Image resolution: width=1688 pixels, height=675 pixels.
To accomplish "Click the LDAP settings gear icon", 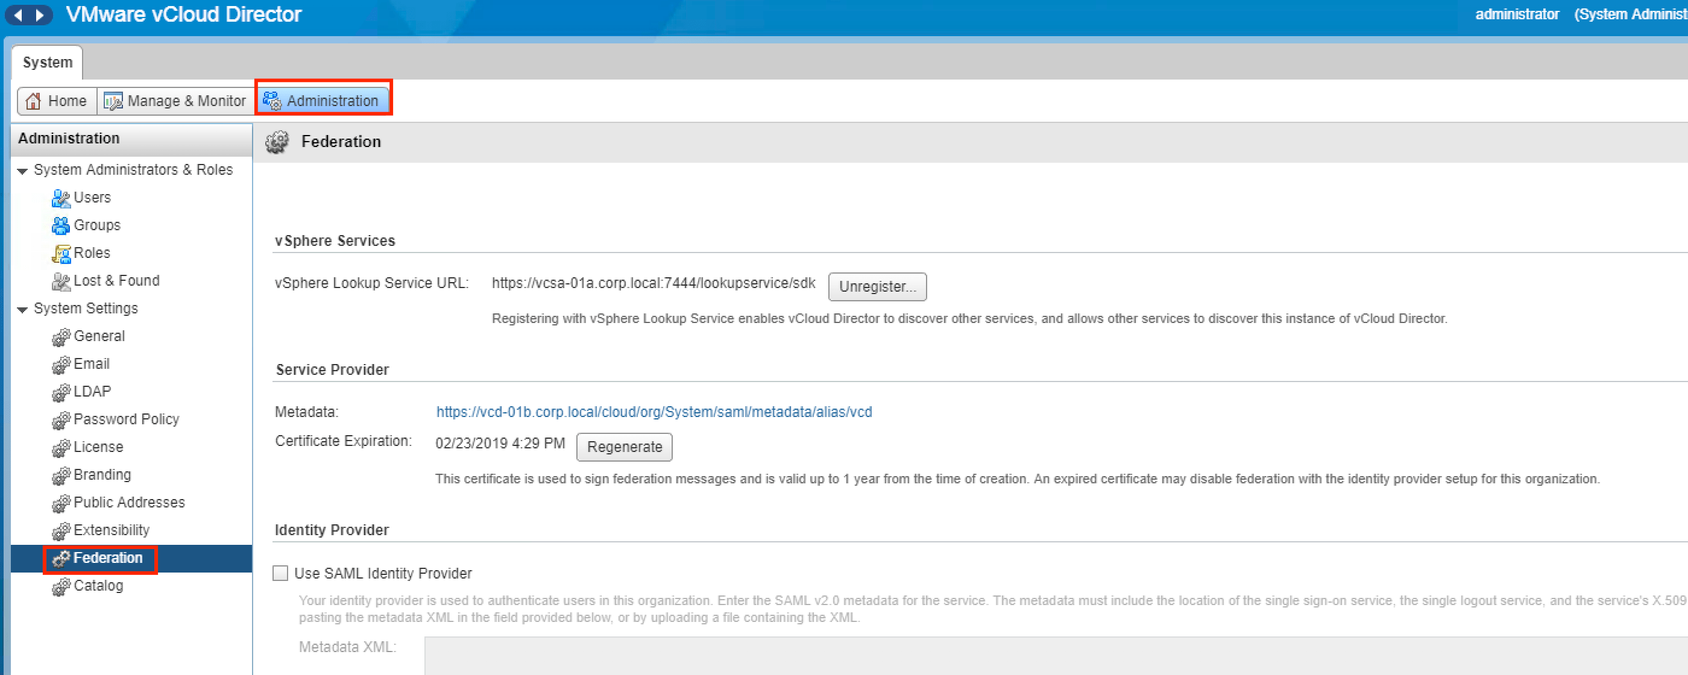I will (x=60, y=392).
